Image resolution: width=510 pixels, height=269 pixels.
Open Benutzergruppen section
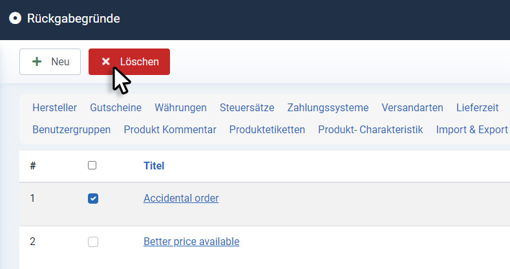72,129
